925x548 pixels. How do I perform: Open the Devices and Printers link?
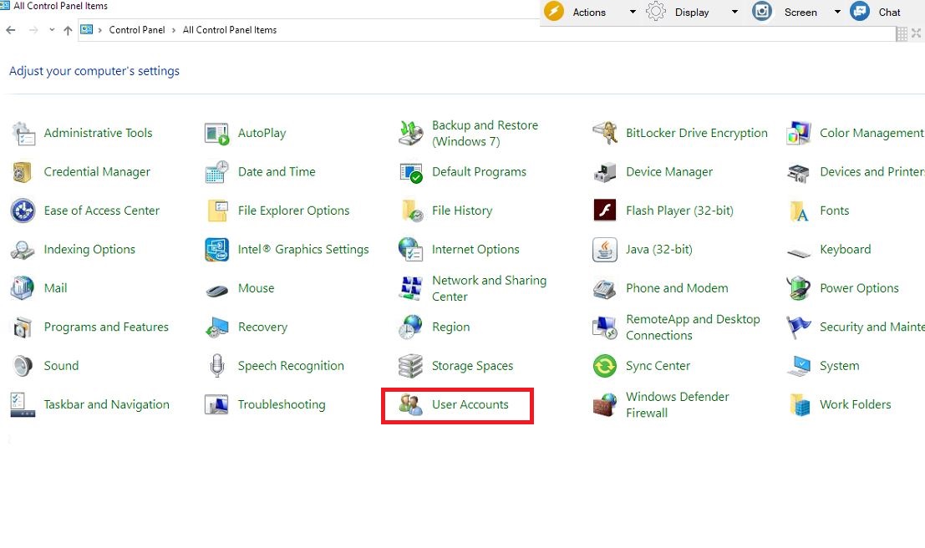point(872,171)
